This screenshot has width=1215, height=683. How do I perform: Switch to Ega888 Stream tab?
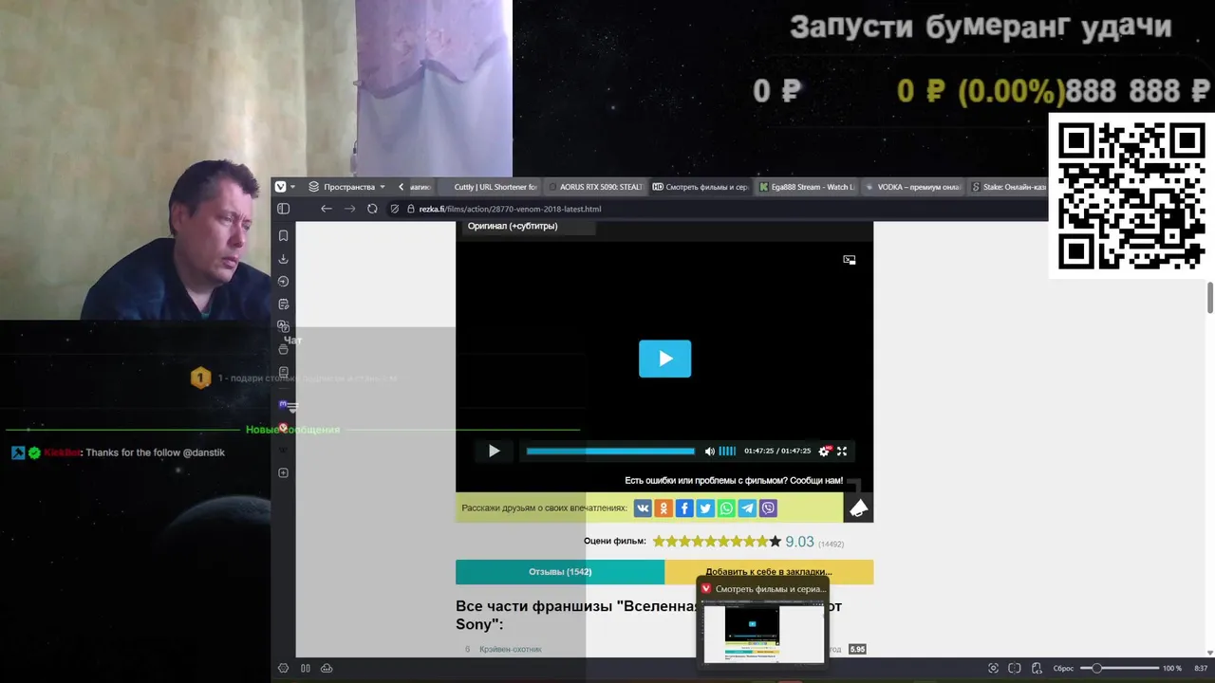click(x=807, y=187)
